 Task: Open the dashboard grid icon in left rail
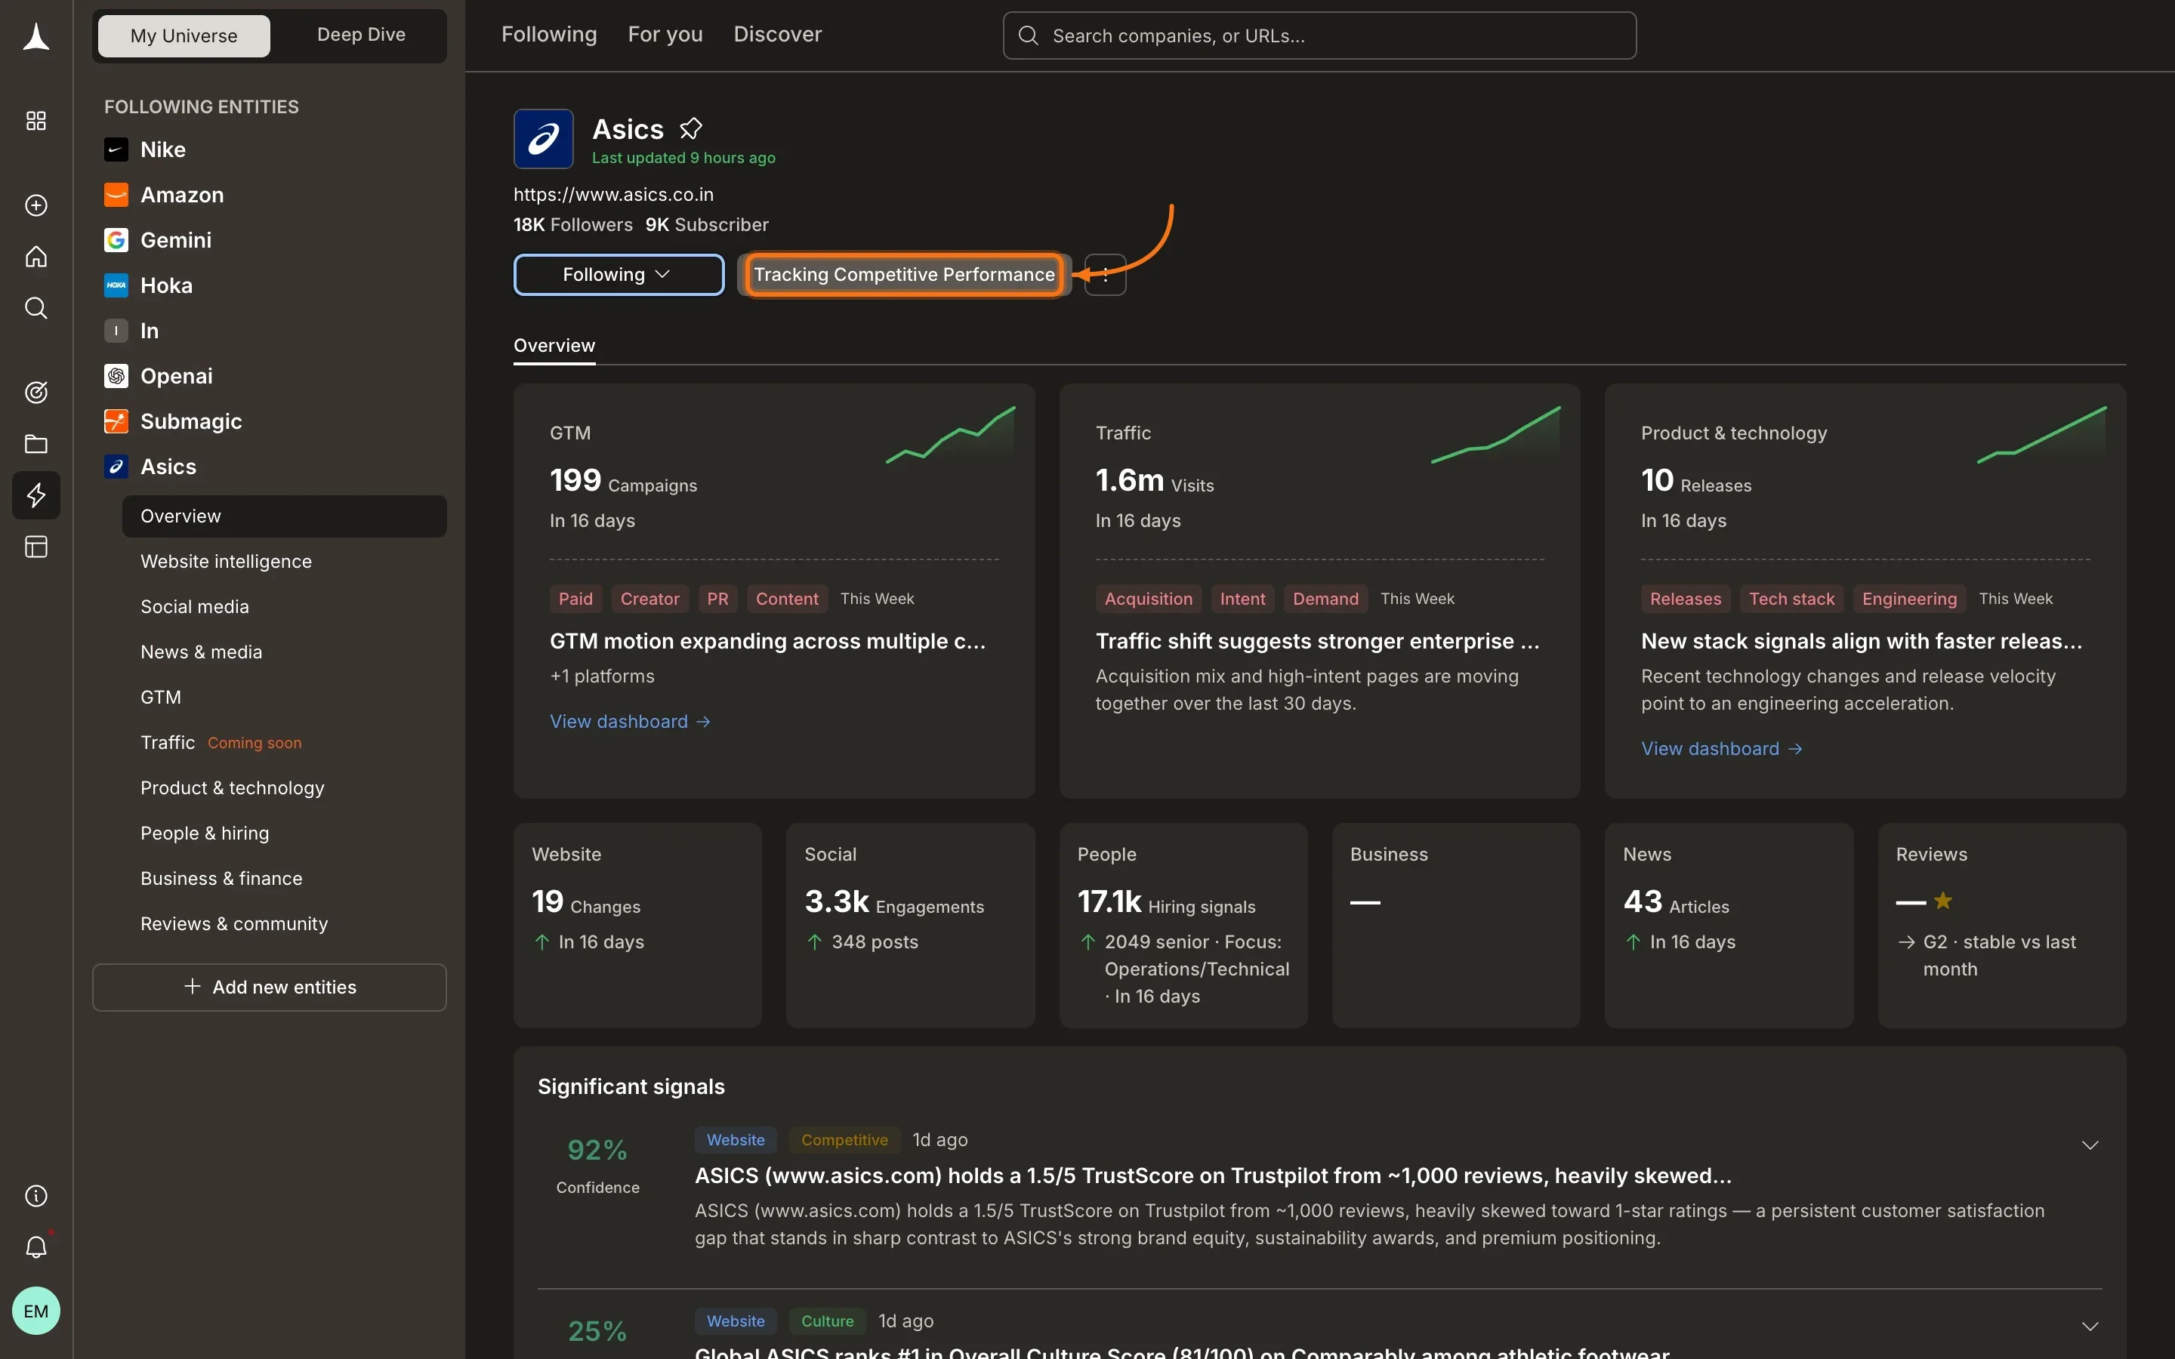[36, 122]
